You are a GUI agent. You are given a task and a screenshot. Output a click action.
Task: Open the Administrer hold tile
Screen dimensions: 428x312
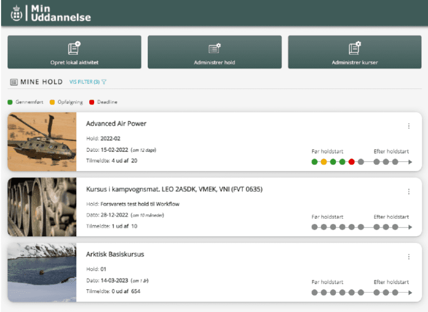point(215,52)
